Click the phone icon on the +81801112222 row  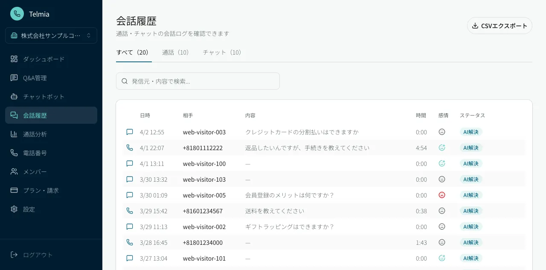[130, 148]
